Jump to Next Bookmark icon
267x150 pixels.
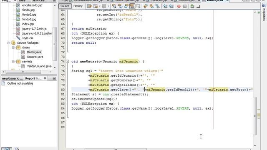[x=151, y=6]
